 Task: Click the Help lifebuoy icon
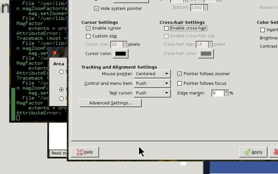pyautogui.click(x=80, y=152)
